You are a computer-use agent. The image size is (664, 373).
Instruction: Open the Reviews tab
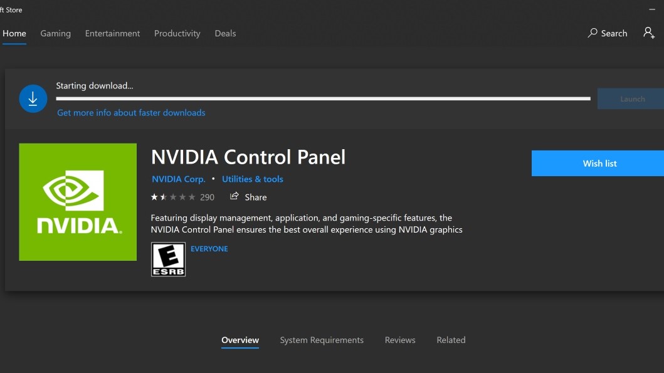(x=399, y=340)
